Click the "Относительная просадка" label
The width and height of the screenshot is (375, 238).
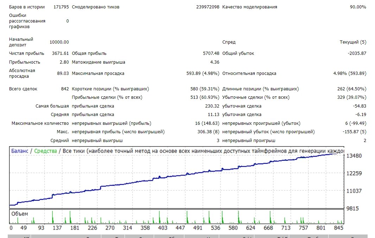point(249,73)
